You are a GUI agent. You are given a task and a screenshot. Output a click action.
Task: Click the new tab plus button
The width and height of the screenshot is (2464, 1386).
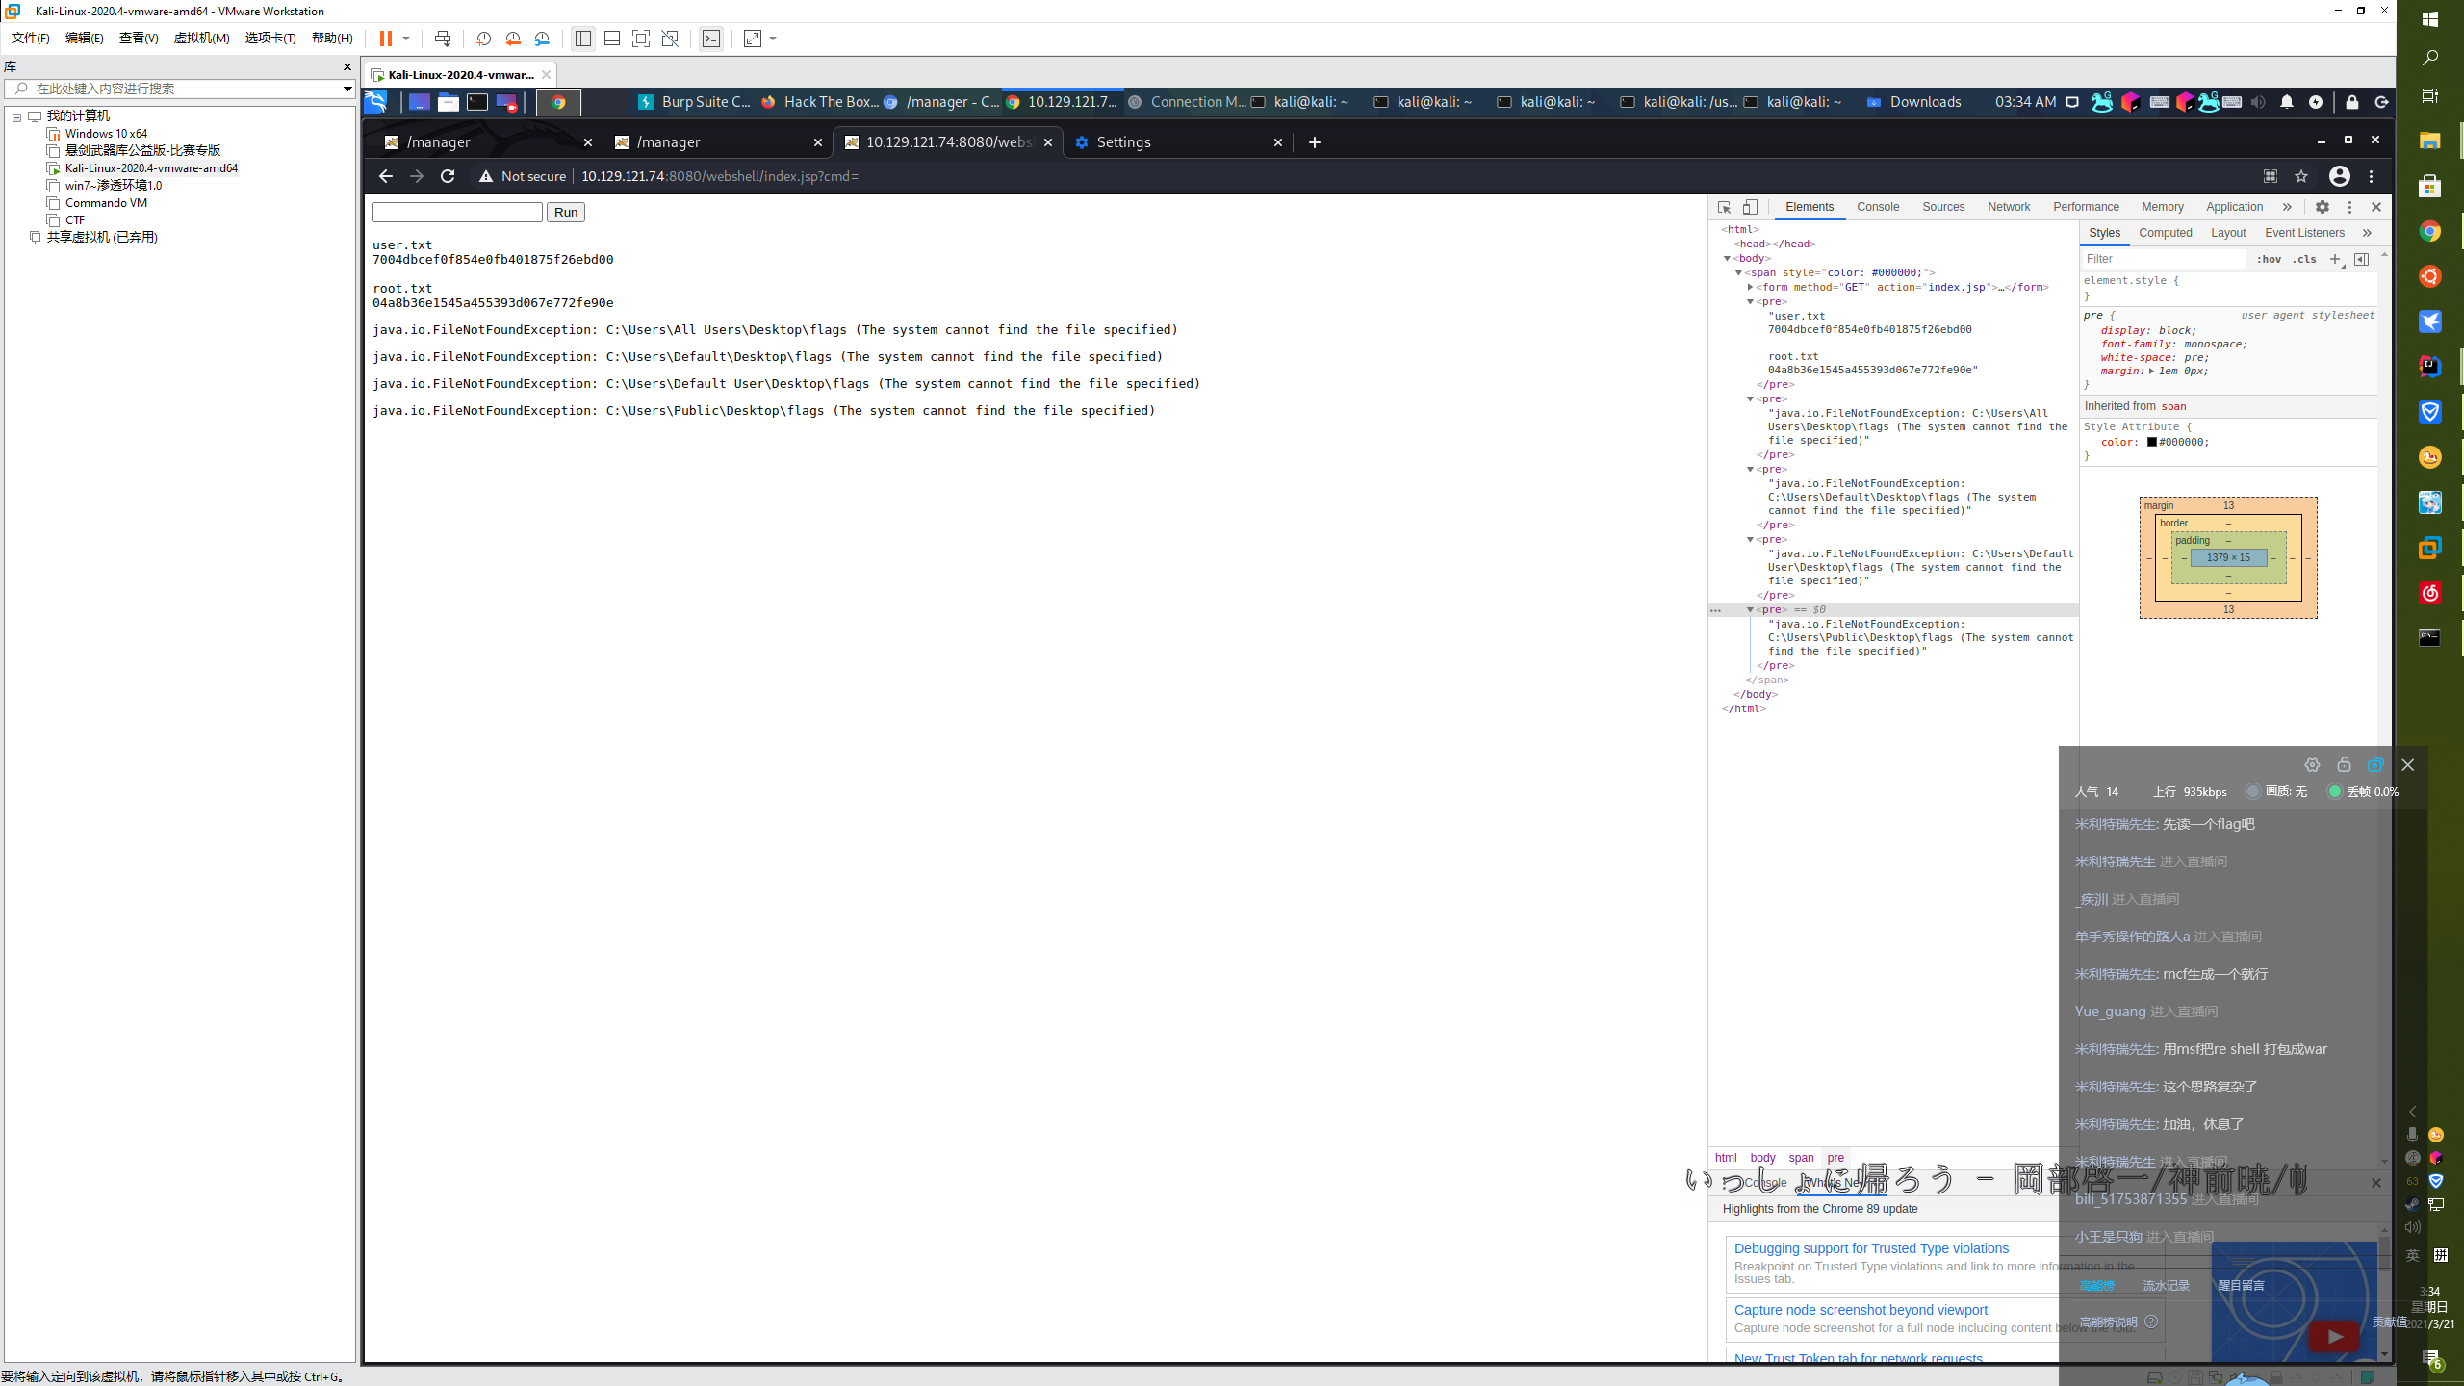click(1314, 142)
